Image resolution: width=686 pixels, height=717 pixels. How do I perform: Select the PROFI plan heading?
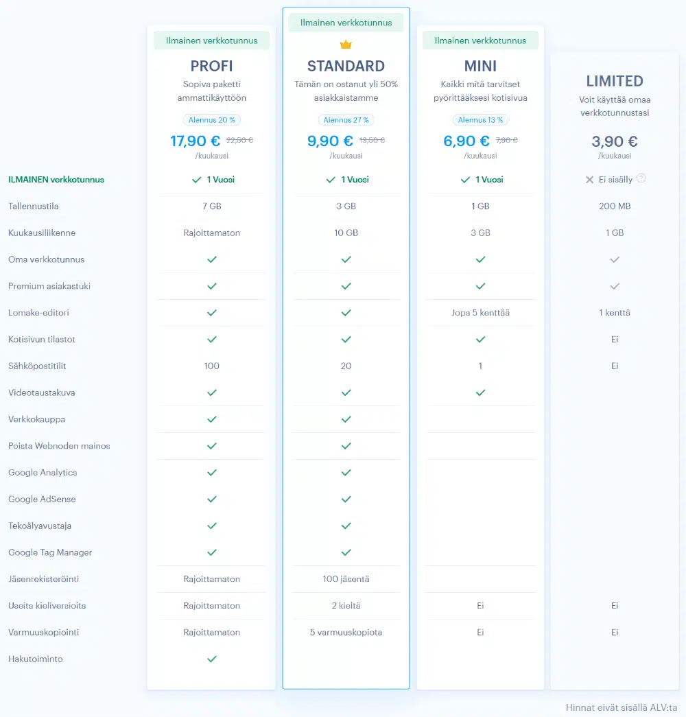tap(211, 67)
